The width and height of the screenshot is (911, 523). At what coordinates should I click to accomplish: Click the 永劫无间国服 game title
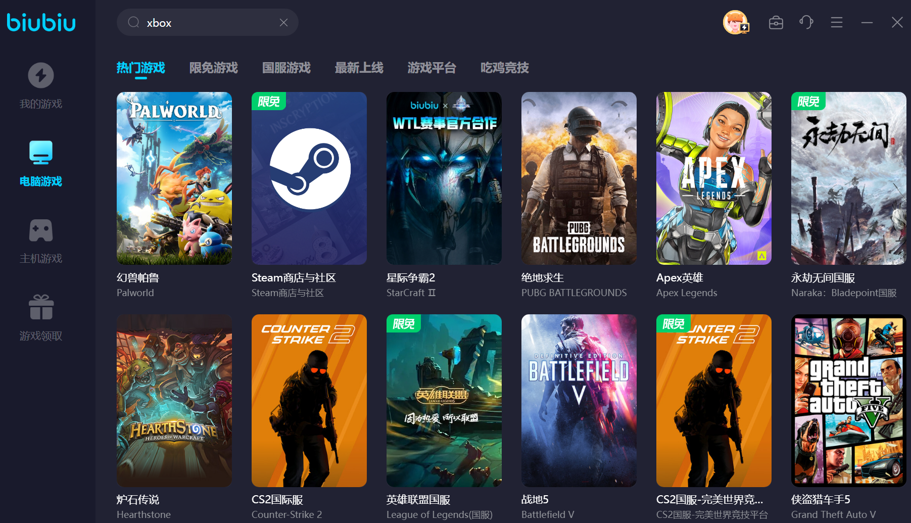click(823, 278)
